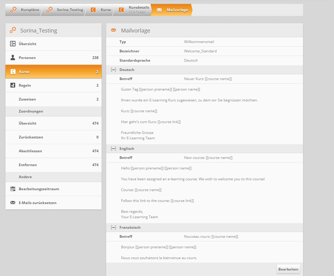Collapse the Deutsch section
This screenshot has height=276, width=334.
coord(113,70)
